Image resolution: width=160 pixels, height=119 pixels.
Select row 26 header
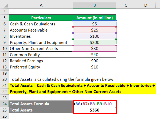pyautogui.click(x=4, y=116)
